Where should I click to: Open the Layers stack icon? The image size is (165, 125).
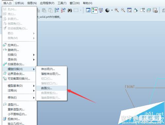148,11
